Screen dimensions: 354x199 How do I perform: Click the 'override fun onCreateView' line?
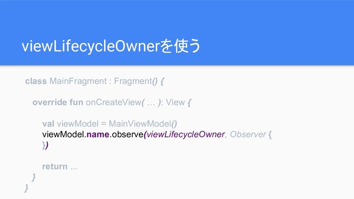pos(112,102)
